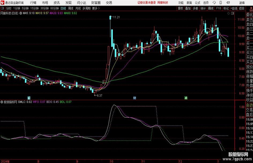Open the 行情 menu
This screenshot has height=163, width=253.
(x=33, y=3)
